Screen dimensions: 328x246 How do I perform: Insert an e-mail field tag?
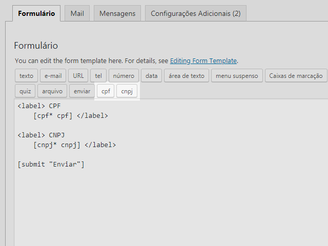tap(53, 75)
